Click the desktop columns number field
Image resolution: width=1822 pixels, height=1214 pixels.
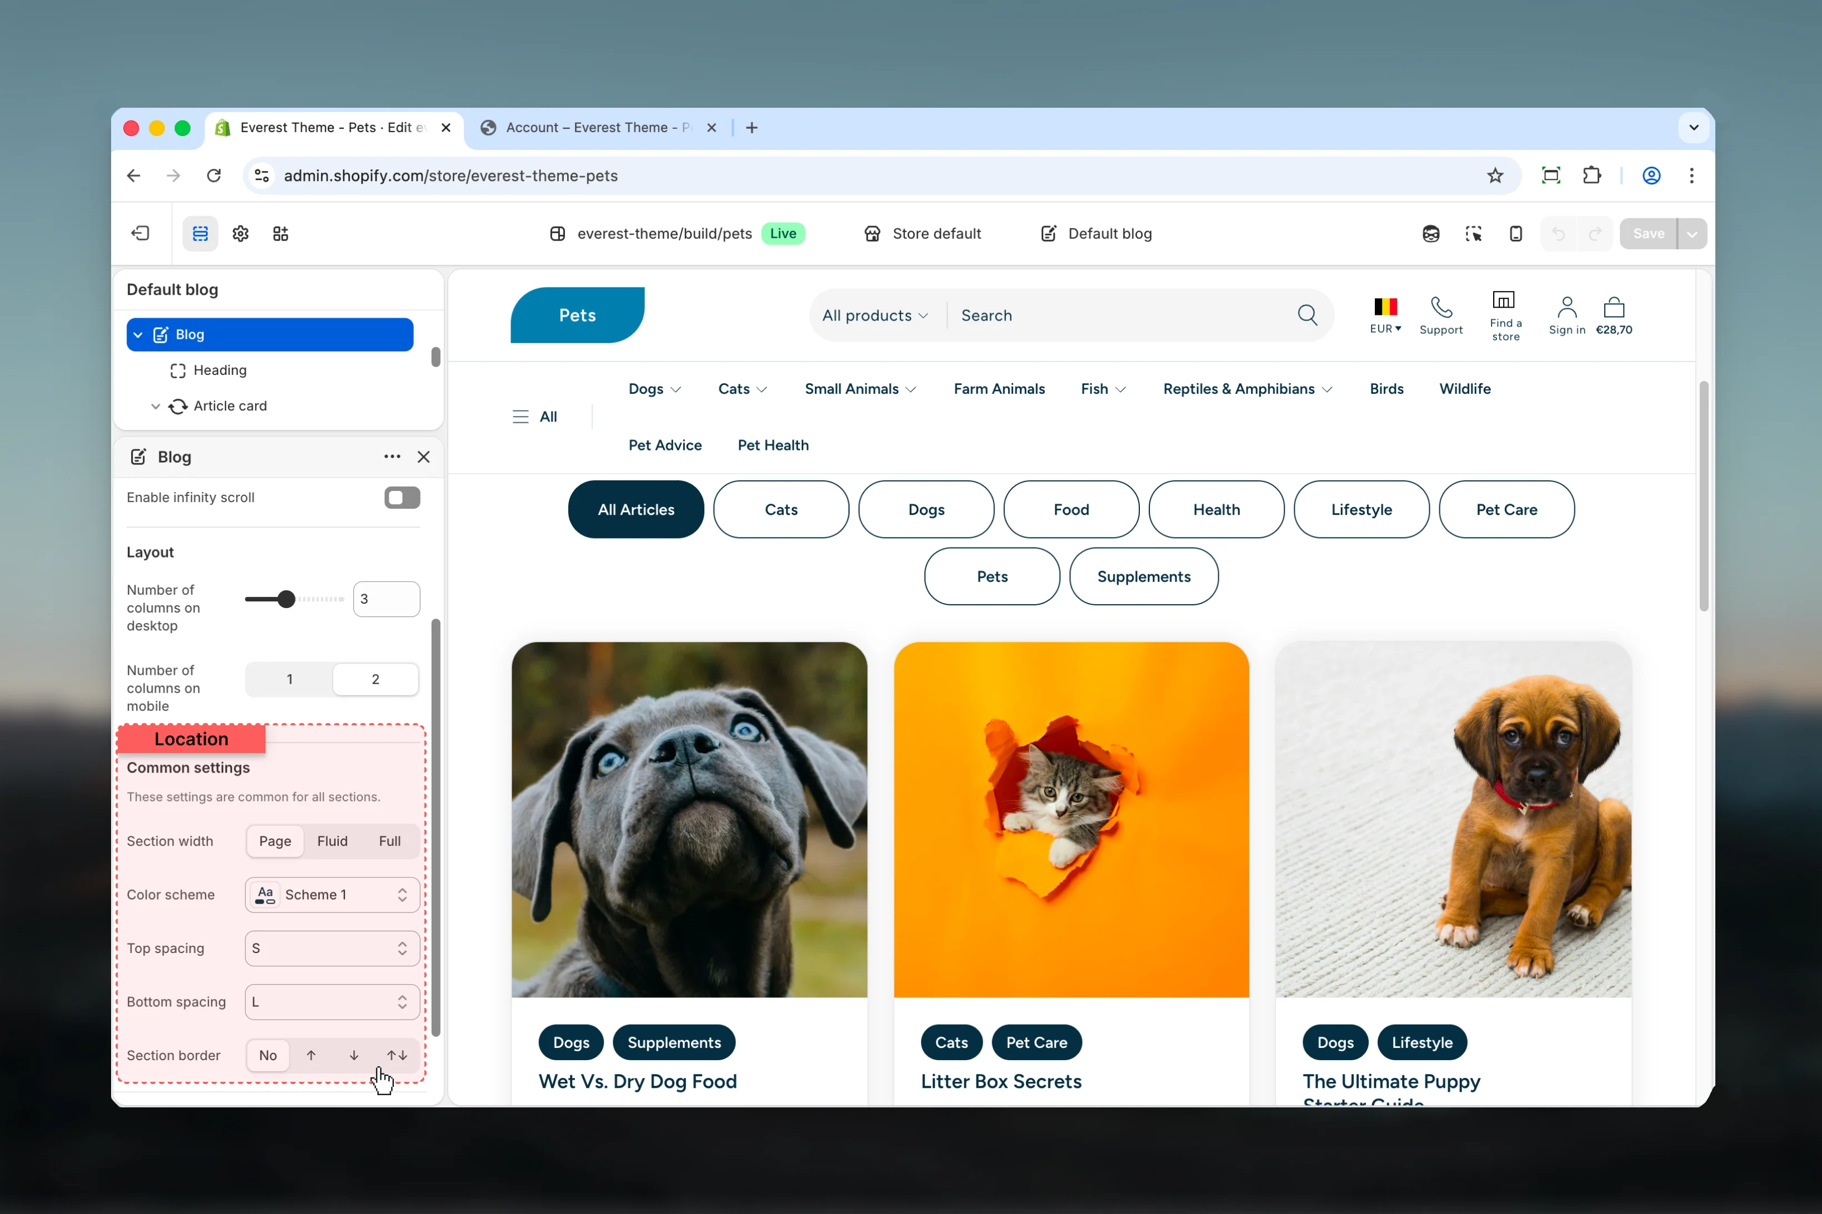387,599
